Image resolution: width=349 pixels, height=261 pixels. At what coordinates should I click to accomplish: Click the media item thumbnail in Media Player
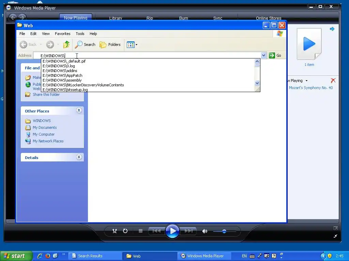309,44
